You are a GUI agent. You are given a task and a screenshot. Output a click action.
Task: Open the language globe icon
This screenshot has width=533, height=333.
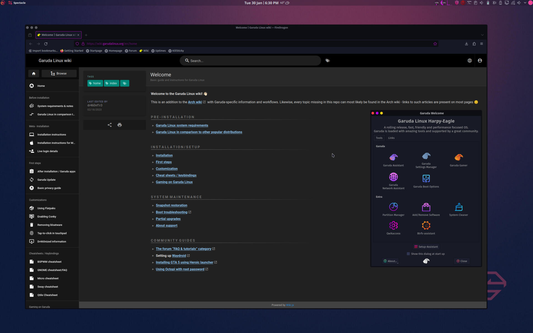point(469,60)
